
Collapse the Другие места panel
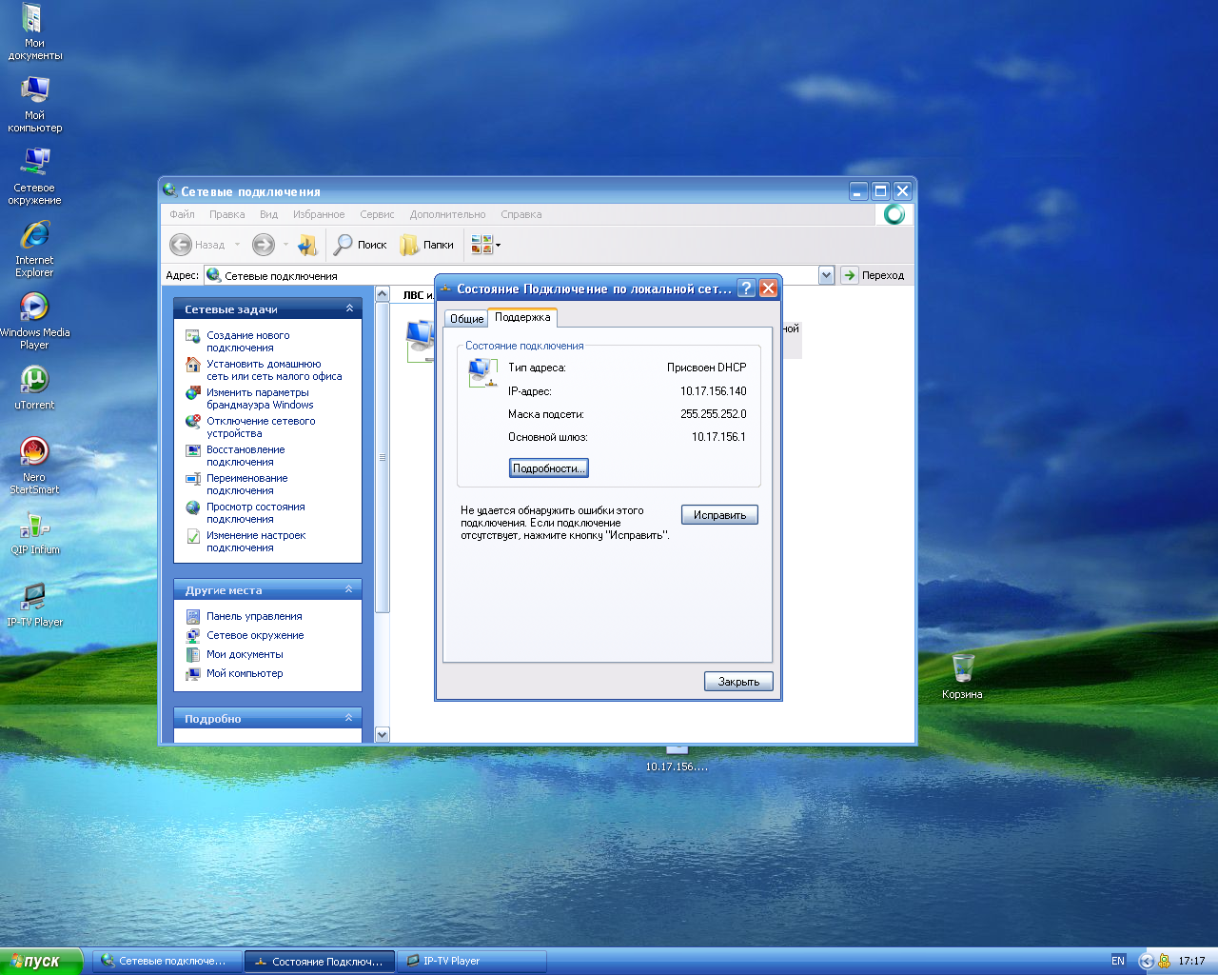pos(349,589)
